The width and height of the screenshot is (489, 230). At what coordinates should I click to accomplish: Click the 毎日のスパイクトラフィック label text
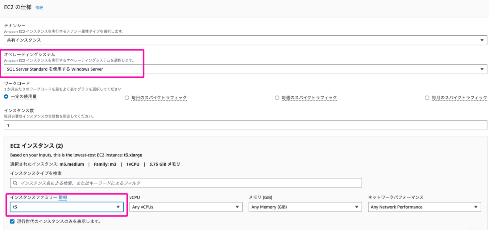click(159, 98)
